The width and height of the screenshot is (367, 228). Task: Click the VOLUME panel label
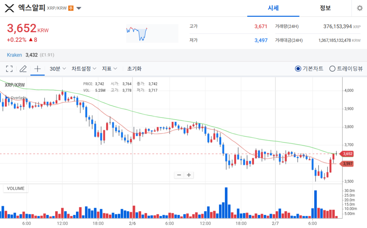(16, 189)
